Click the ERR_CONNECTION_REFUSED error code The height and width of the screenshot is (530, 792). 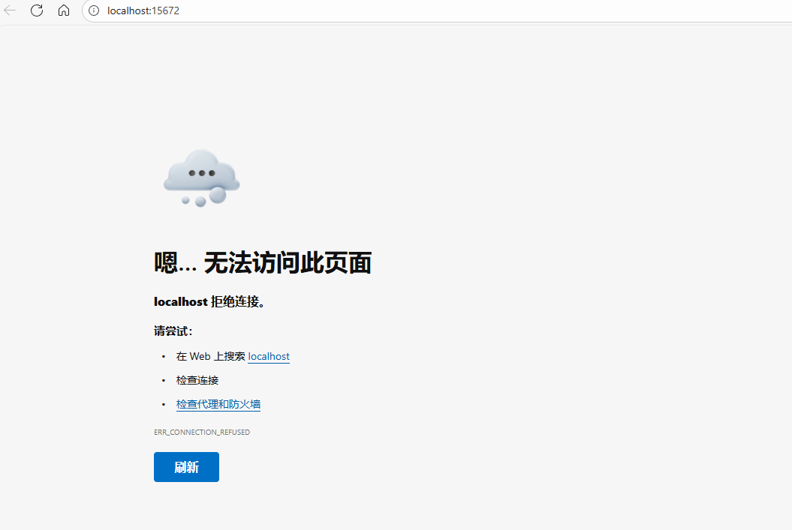(202, 433)
